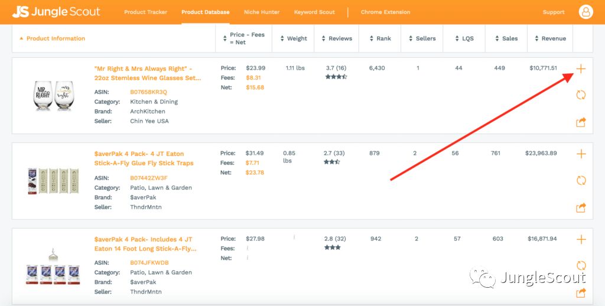This screenshot has width=605, height=306.
Task: Click the Jungle Scout logo
Action: pos(56,12)
